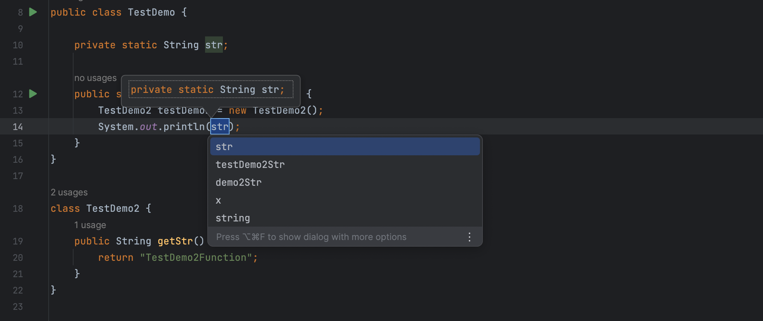Pick the 'demo2Str' name suggestion

238,182
